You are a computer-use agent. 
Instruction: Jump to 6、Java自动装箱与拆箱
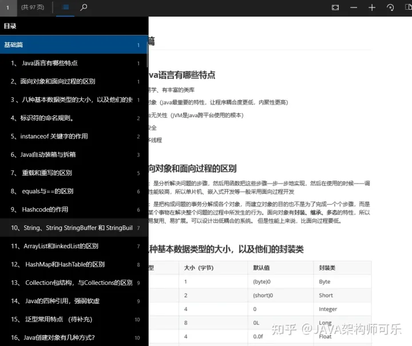coord(74,154)
